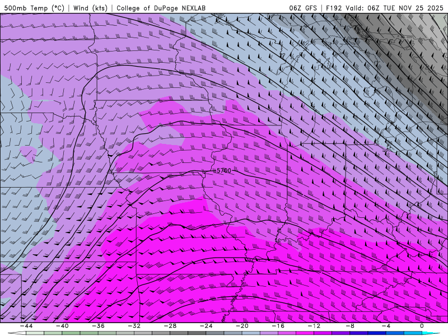Click the '-16' colorbar tick label
This screenshot has height=336, width=448.
pos(278,326)
